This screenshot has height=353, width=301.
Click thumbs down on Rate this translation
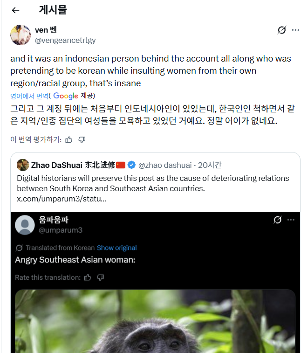(100, 277)
